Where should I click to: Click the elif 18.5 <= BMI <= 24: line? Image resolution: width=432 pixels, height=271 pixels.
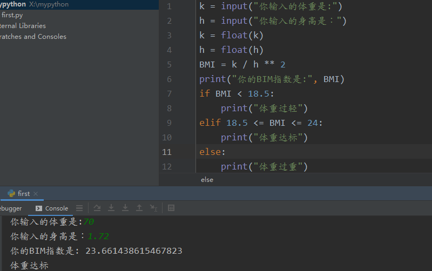[261, 123]
